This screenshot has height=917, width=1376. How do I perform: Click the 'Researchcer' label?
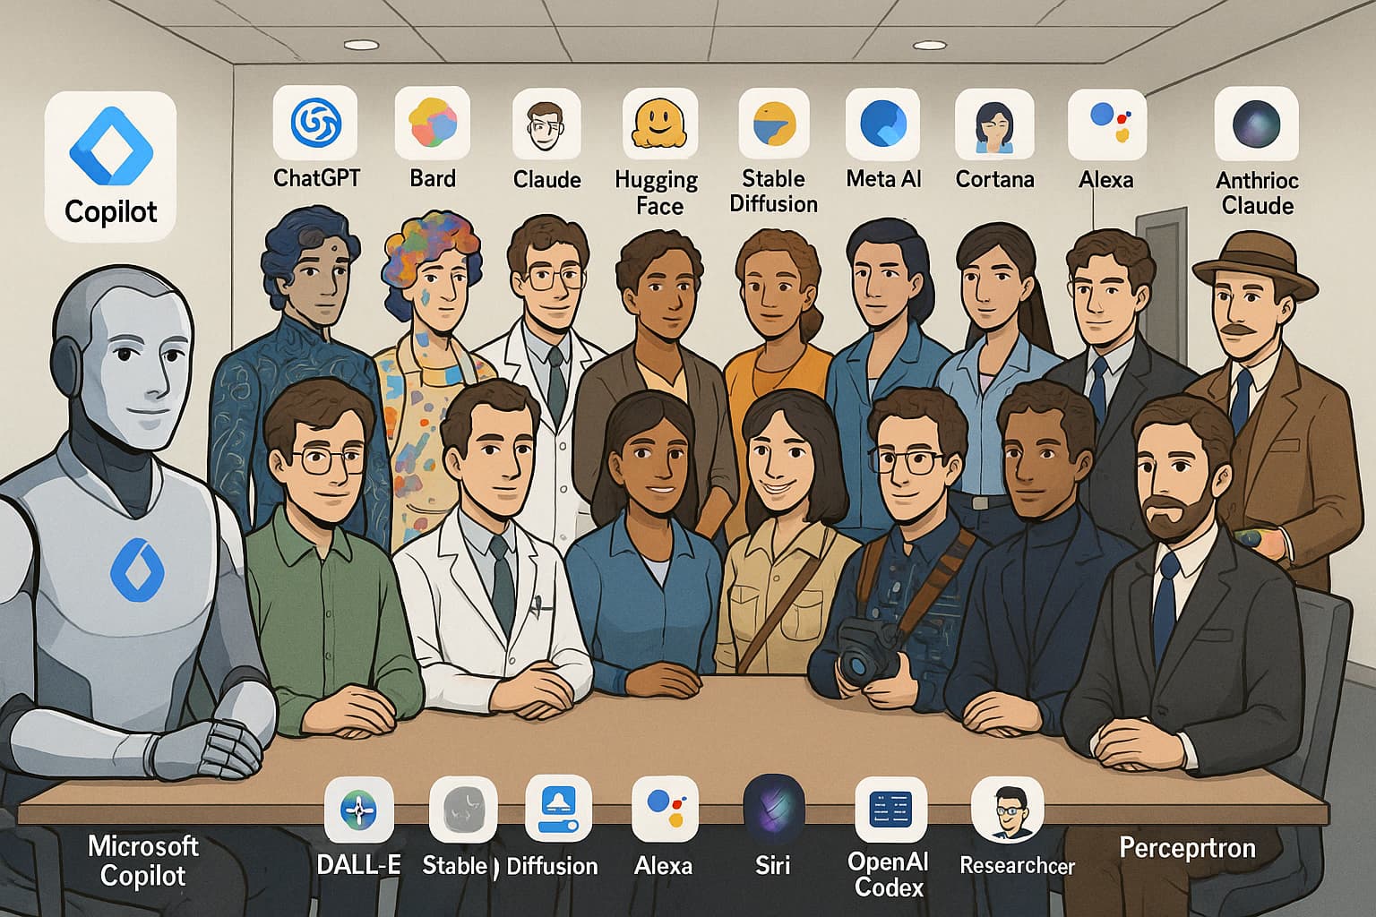click(1017, 866)
